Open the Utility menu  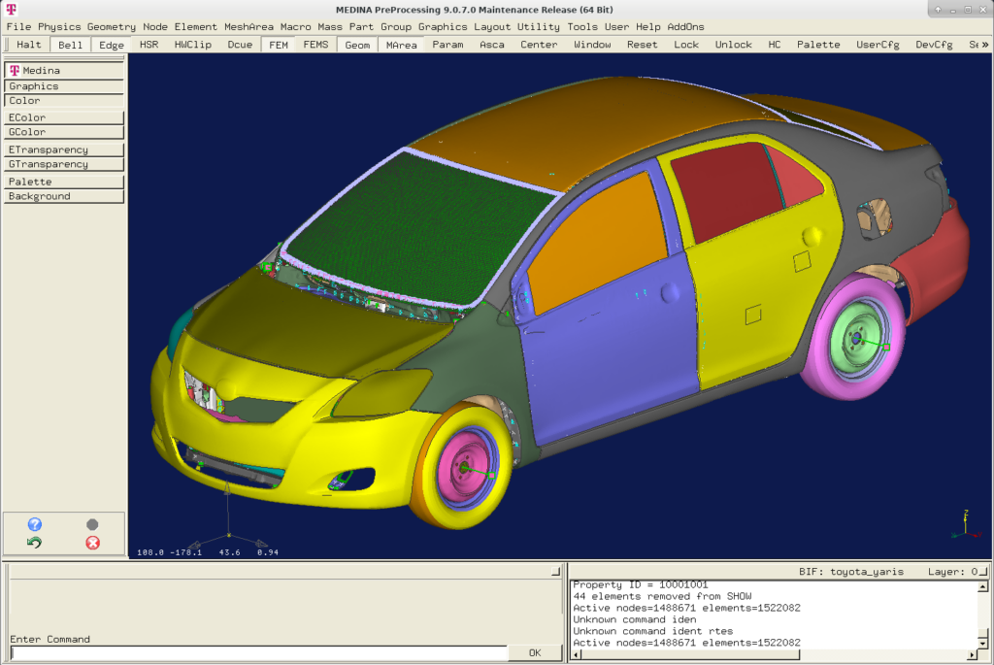click(x=538, y=26)
